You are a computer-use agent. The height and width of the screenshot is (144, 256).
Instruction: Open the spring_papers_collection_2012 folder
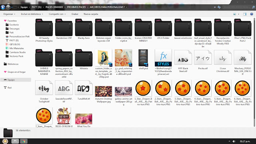tap(64, 58)
